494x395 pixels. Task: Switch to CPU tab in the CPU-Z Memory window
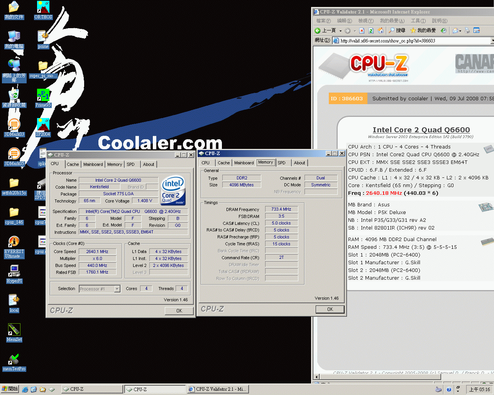tap(206, 163)
